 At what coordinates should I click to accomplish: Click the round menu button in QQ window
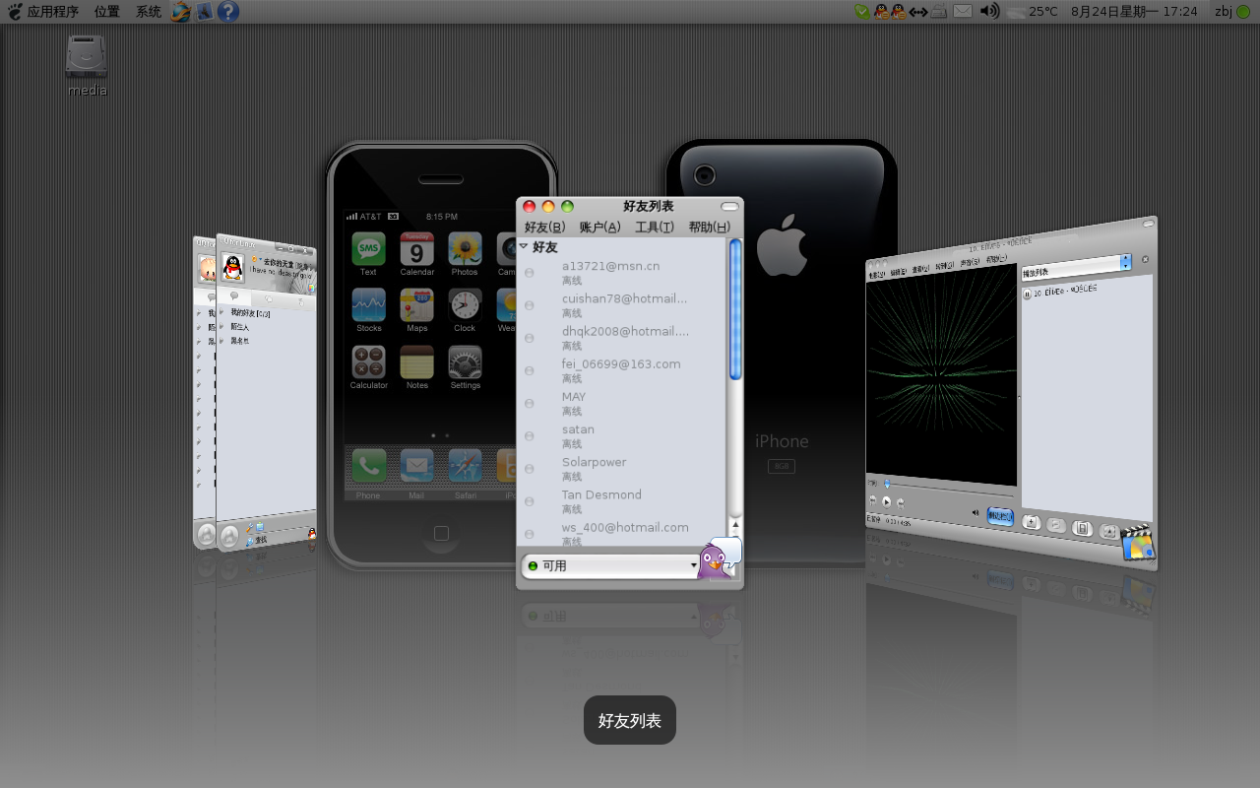click(x=229, y=537)
